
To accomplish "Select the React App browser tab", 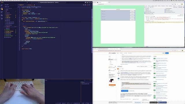I will pyautogui.click(x=102, y=2).
